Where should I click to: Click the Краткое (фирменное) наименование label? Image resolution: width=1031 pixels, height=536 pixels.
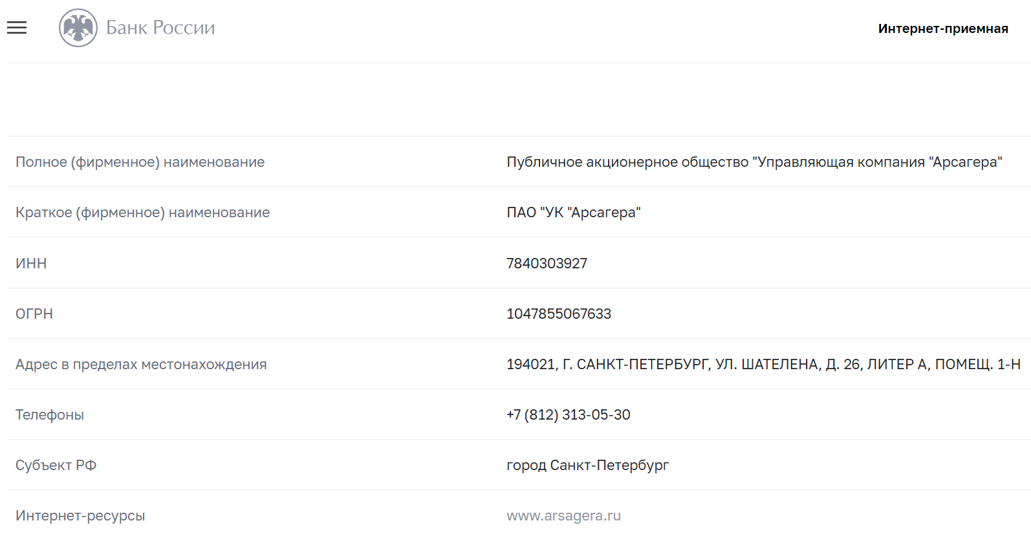pos(143,213)
